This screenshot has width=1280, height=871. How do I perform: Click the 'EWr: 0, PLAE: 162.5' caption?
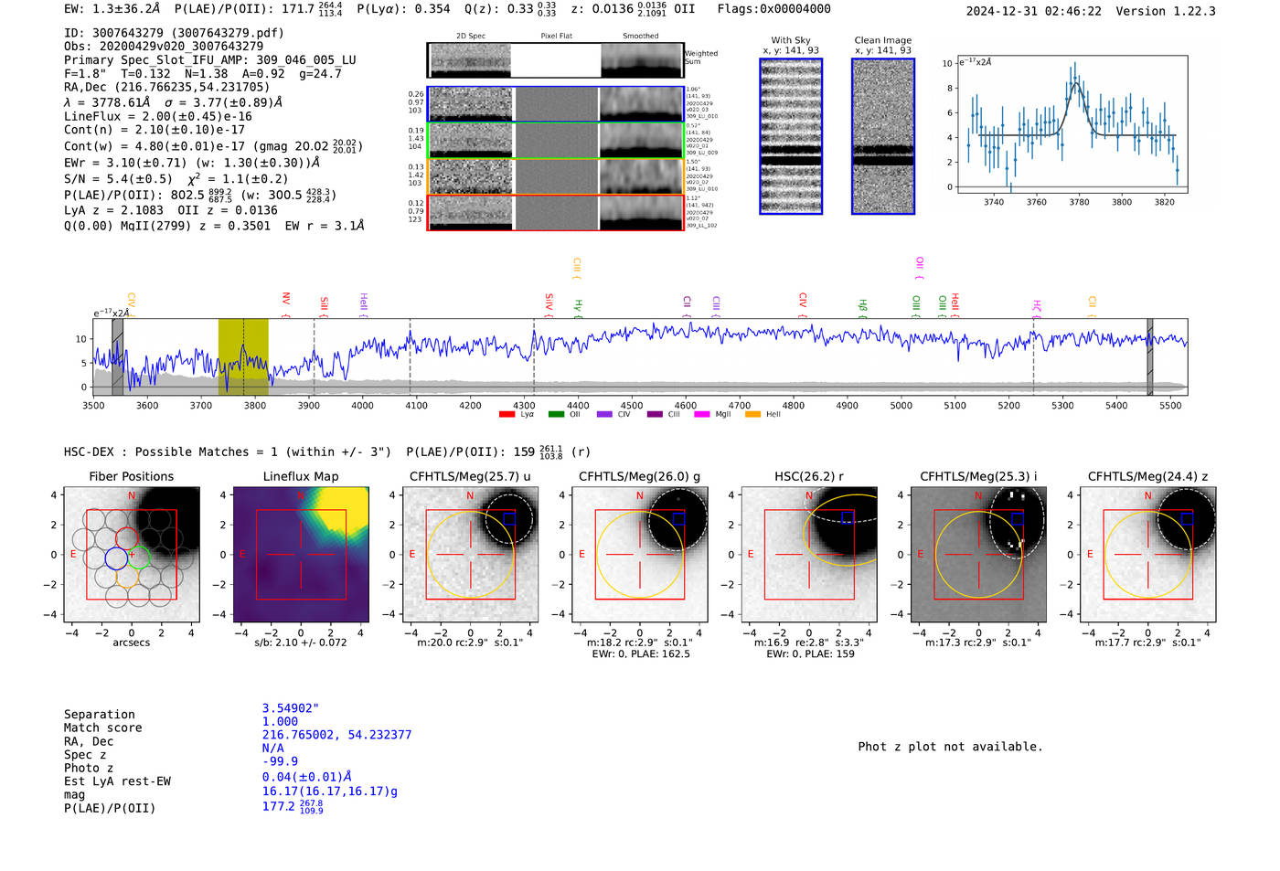pyautogui.click(x=641, y=654)
